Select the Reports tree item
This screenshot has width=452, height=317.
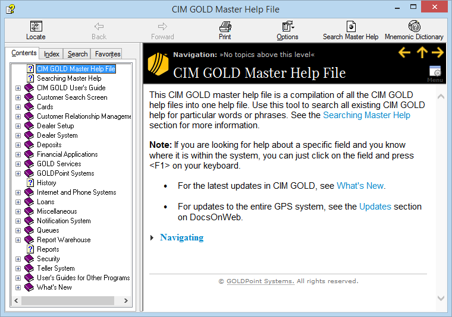(x=48, y=249)
